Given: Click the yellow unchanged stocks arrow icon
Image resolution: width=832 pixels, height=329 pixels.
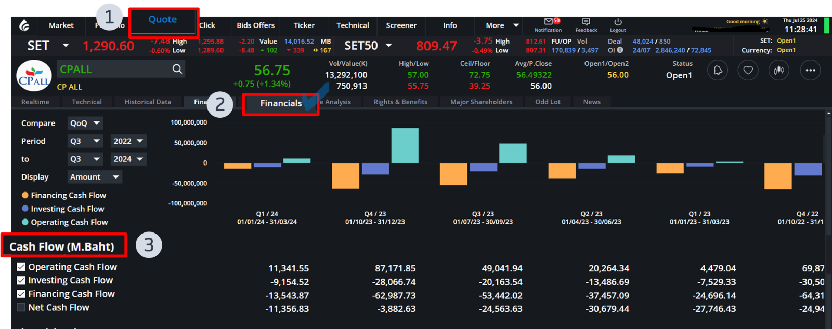Looking at the screenshot, I should click(x=315, y=51).
